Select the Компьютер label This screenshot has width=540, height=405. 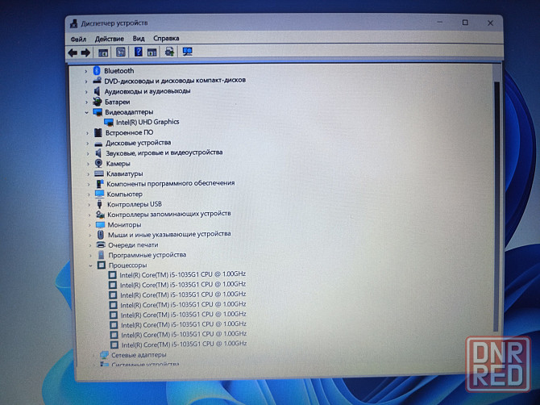tap(124, 194)
